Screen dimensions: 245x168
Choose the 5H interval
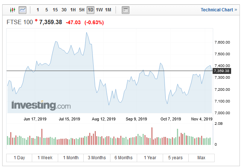[82, 10]
